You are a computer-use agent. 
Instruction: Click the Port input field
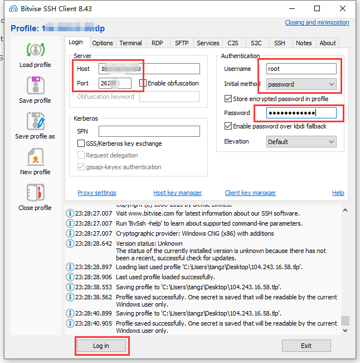point(115,83)
